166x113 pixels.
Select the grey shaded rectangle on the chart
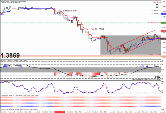131,45
